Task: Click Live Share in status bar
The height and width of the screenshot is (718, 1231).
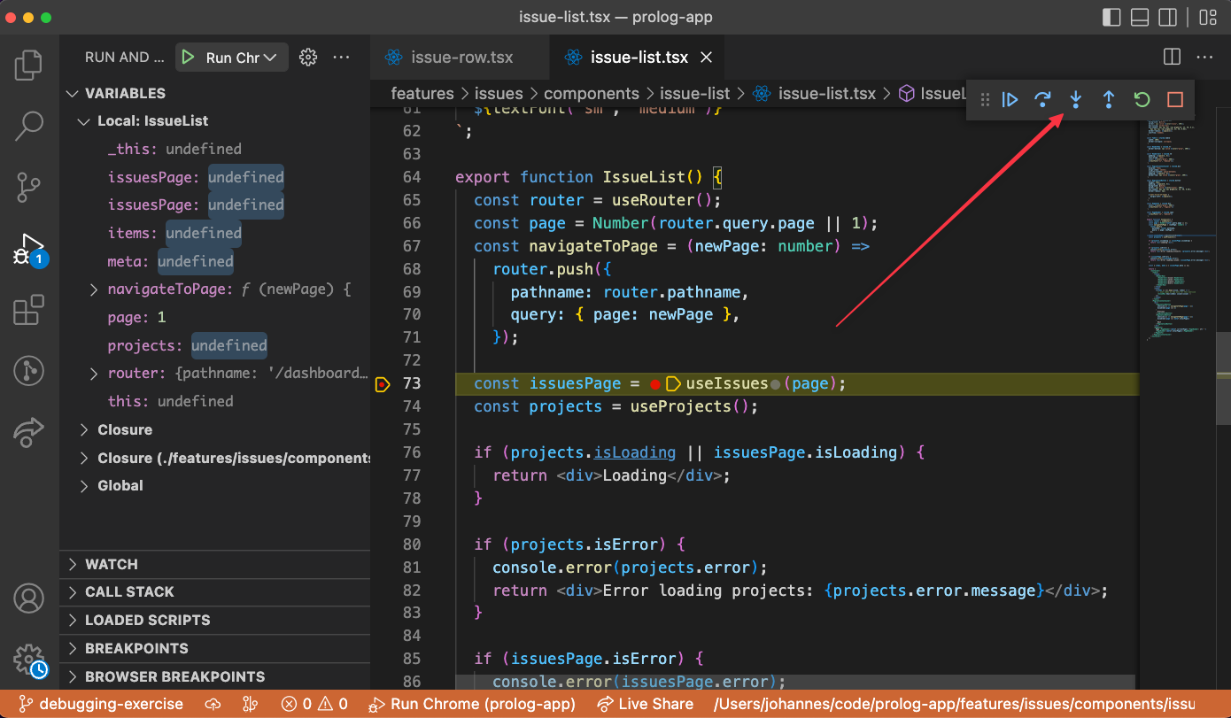Action: [646, 705]
